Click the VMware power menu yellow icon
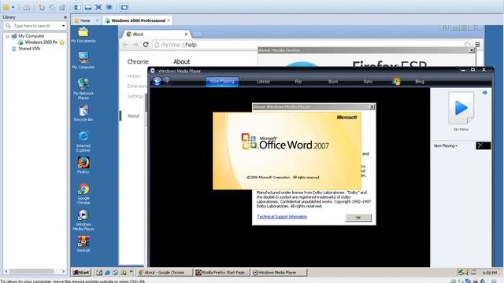The height and width of the screenshot is (283, 504). (x=6, y=7)
